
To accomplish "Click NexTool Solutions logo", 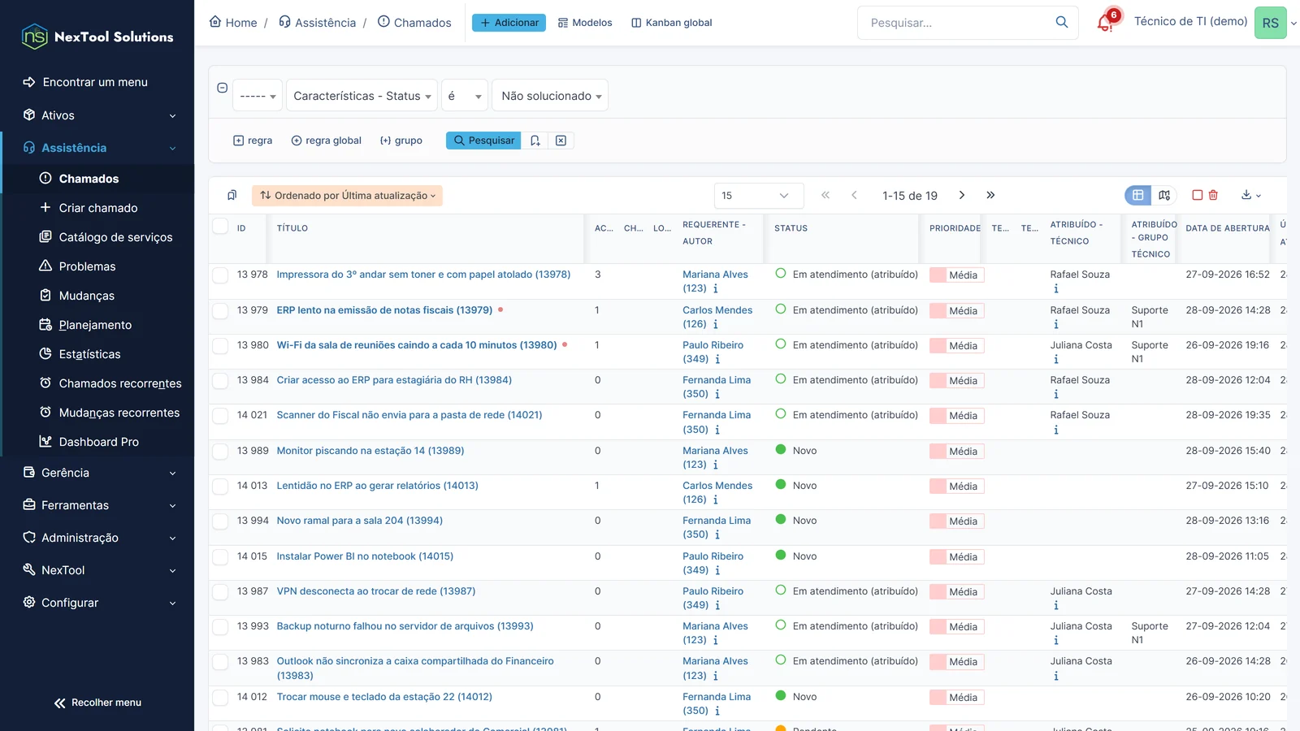I will (97, 37).
